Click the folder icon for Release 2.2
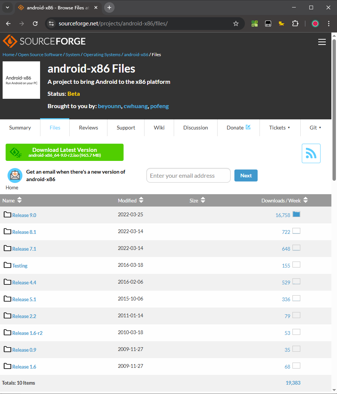Image resolution: width=337 pixels, height=394 pixels. pos(7,315)
